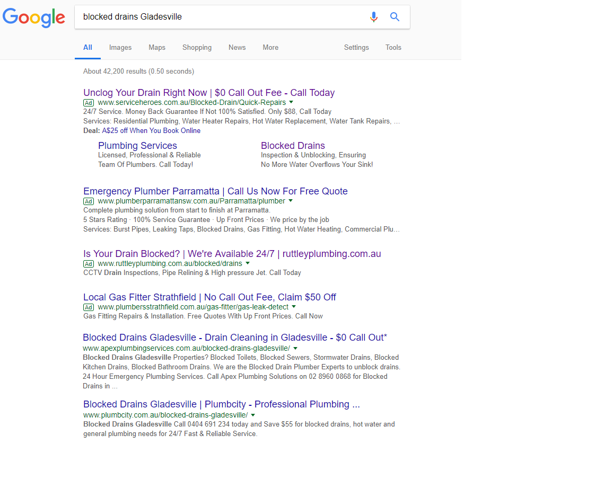
Task: Click www.plumberparramattansw.com.au/Parramatta/plumber URL
Action: (x=191, y=201)
